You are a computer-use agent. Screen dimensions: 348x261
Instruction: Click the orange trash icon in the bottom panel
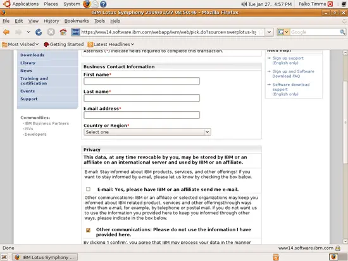[276, 257]
